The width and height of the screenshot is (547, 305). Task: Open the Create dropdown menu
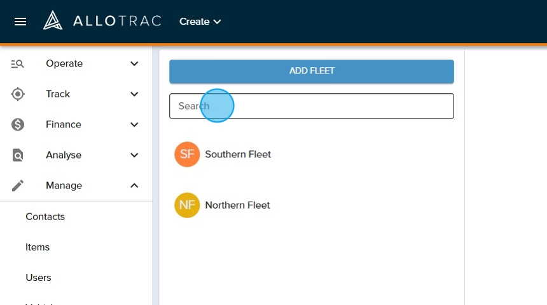click(200, 22)
